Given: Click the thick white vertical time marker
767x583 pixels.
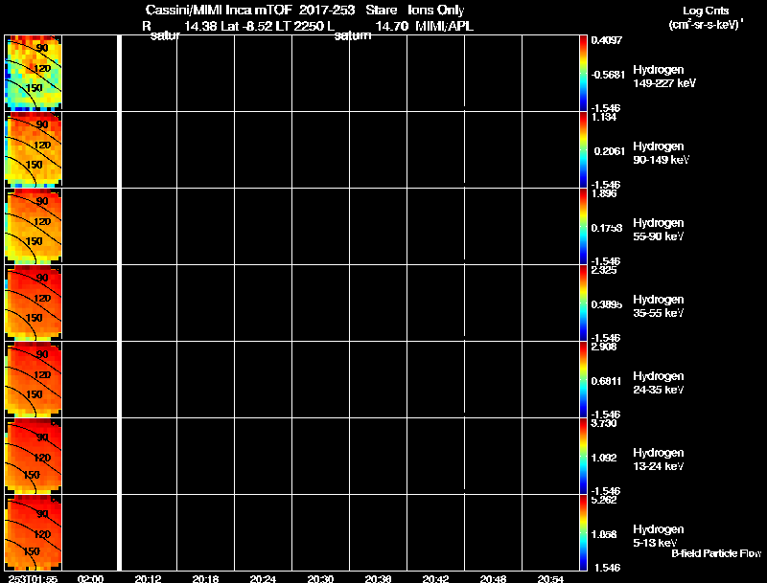Looking at the screenshot, I should (119, 303).
